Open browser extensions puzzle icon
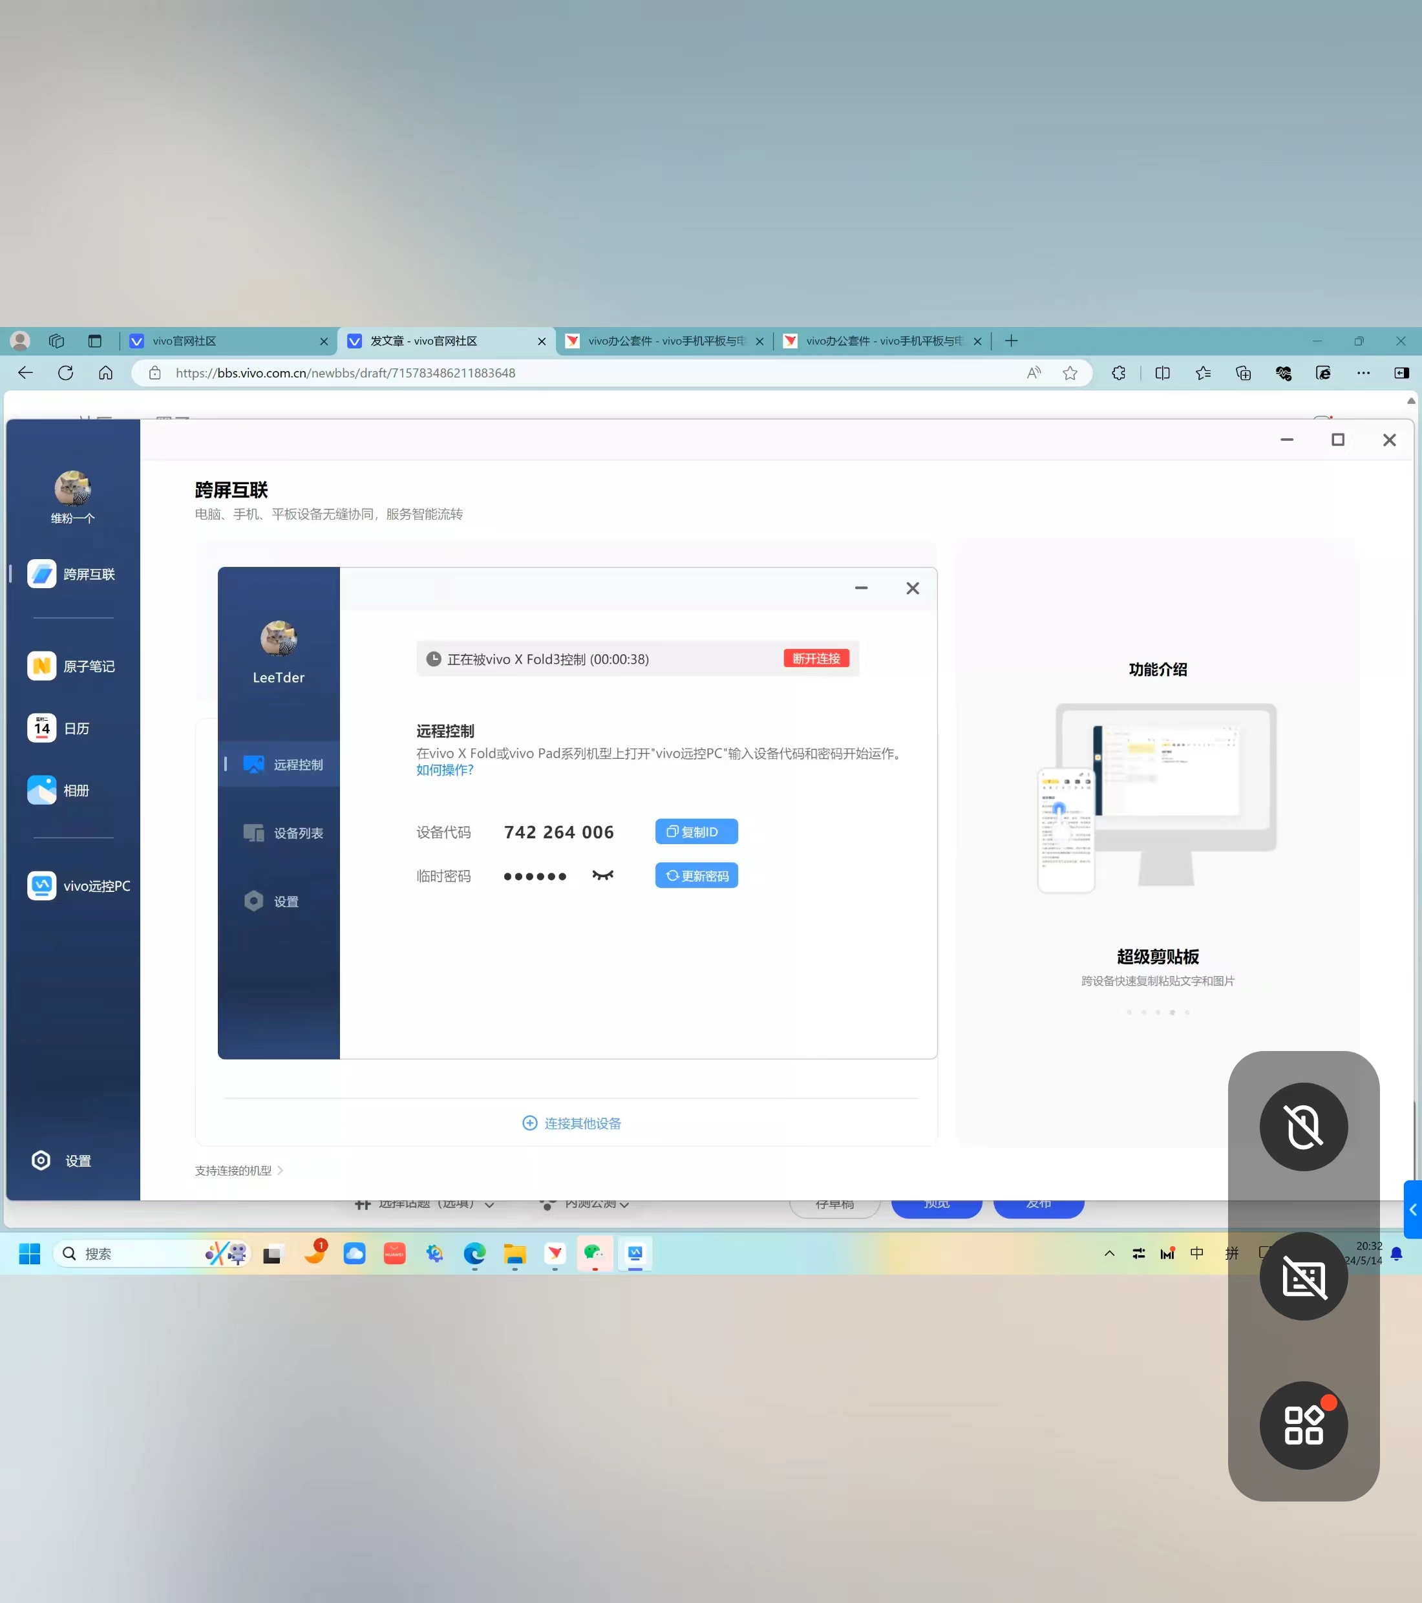Image resolution: width=1422 pixels, height=1603 pixels. click(1118, 372)
